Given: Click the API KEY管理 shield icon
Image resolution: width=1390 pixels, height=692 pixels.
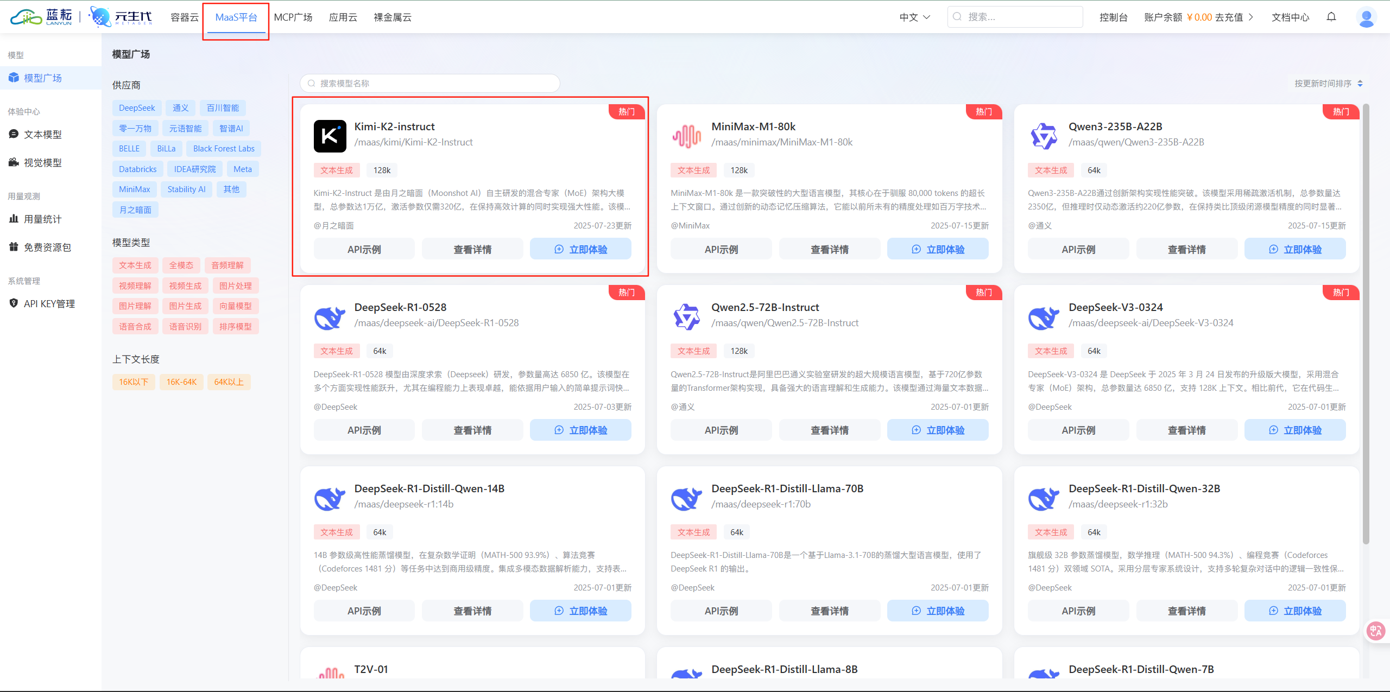Looking at the screenshot, I should click(x=14, y=303).
